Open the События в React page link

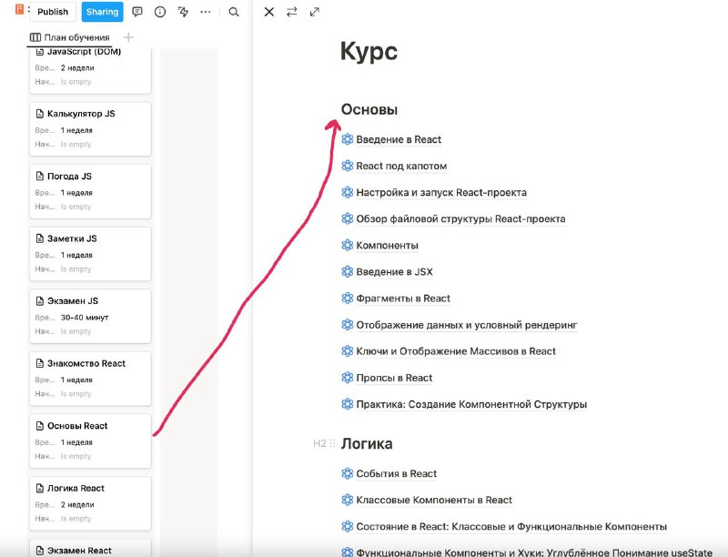(x=396, y=473)
